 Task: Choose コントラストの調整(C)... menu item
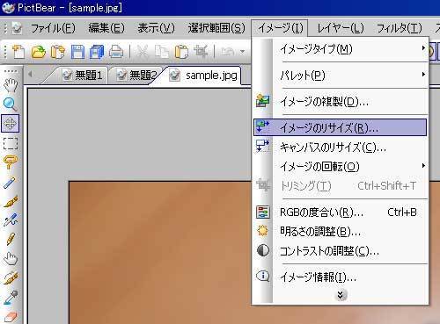pyautogui.click(x=341, y=251)
